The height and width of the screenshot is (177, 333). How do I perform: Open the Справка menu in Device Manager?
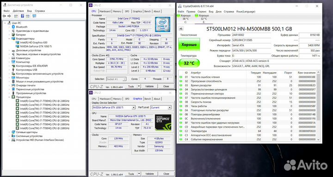coord(40,11)
